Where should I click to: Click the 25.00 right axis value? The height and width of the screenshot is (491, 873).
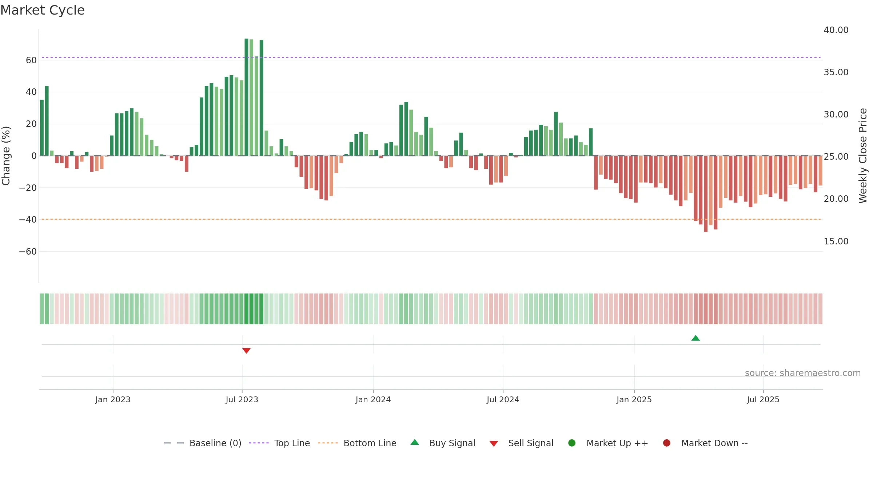[836, 156]
